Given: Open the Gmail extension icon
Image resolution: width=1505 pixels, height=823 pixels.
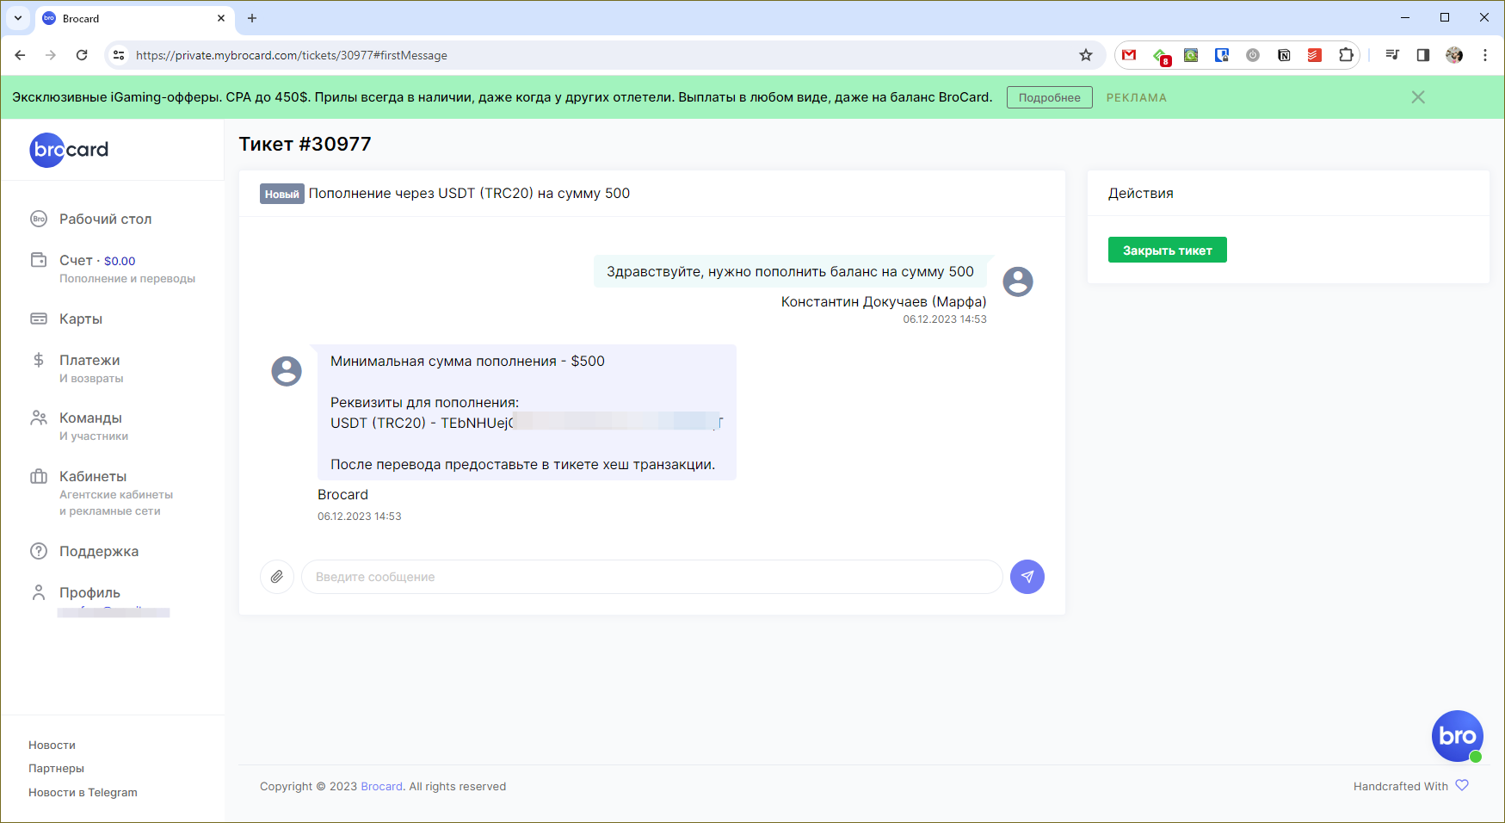Looking at the screenshot, I should click(1129, 55).
